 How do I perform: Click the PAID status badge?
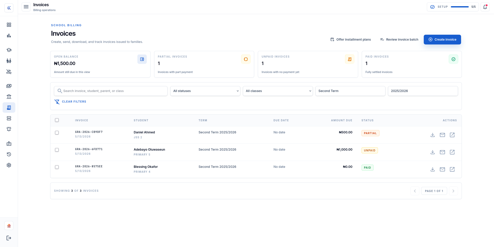(x=367, y=168)
